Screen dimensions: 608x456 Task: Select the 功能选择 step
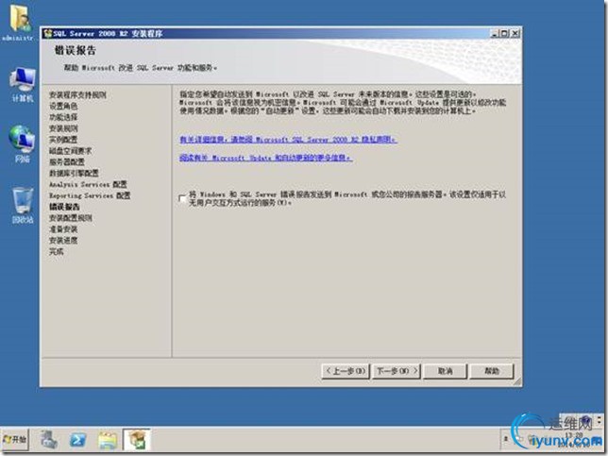(63, 117)
